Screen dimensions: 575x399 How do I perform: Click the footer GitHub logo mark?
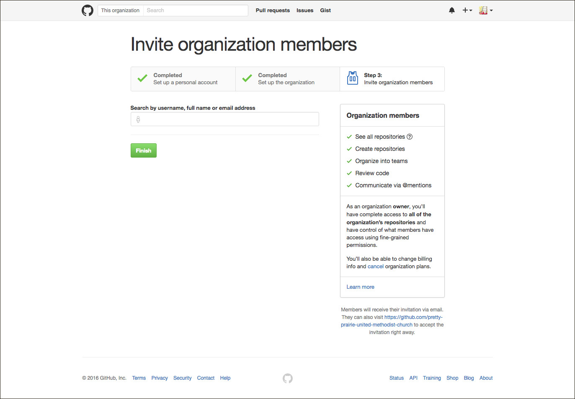click(287, 378)
